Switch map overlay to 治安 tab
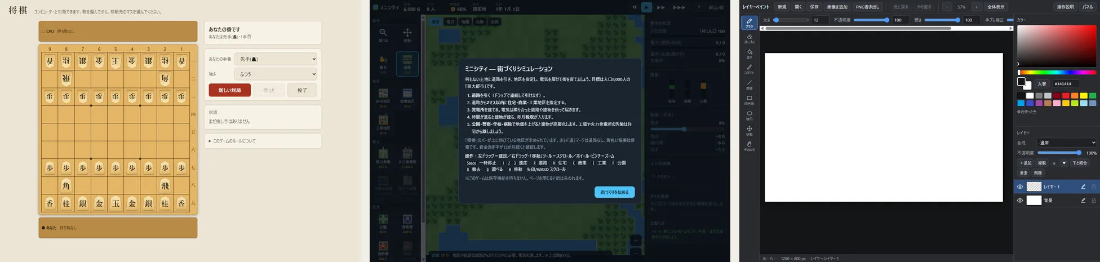1100x262 pixels. coord(494,21)
